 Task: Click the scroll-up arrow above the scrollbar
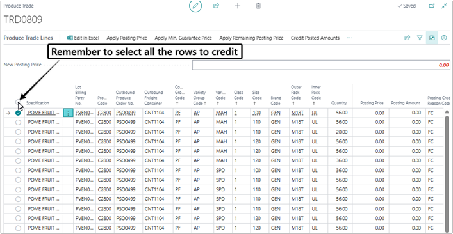click(x=447, y=112)
